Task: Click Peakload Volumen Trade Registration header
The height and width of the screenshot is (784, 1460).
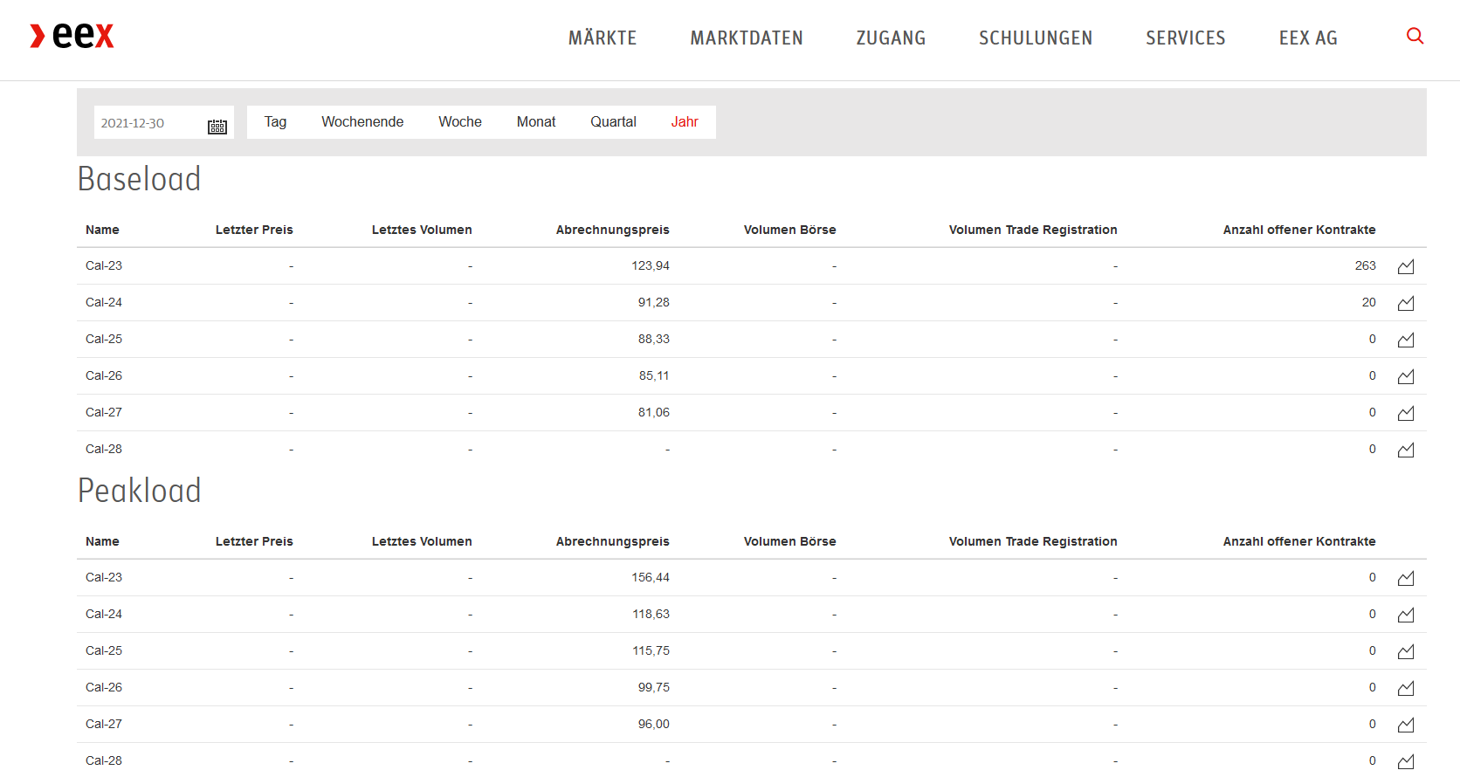Action: tap(1033, 541)
